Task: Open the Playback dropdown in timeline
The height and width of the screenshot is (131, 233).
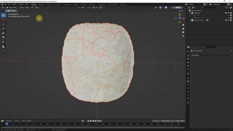Action: click(x=10, y=121)
